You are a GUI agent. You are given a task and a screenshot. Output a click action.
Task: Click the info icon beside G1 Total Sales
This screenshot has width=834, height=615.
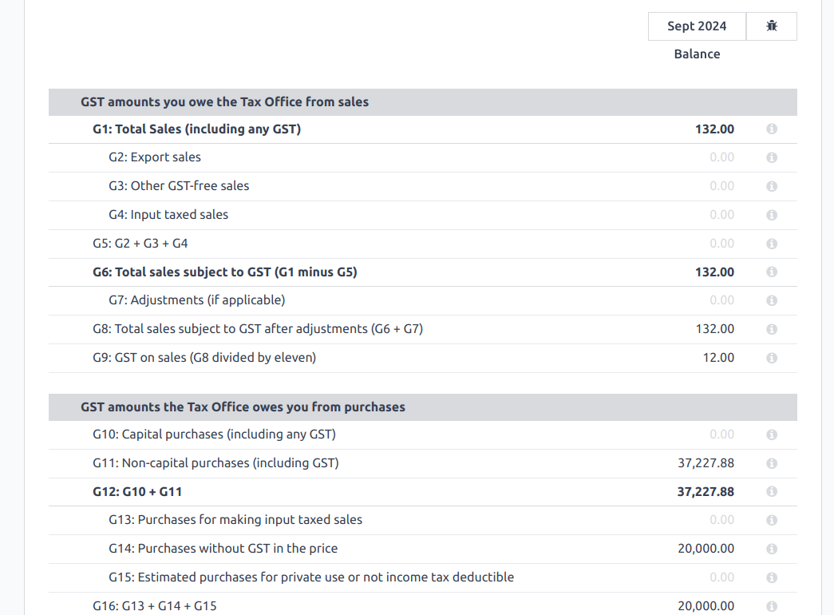coord(772,129)
